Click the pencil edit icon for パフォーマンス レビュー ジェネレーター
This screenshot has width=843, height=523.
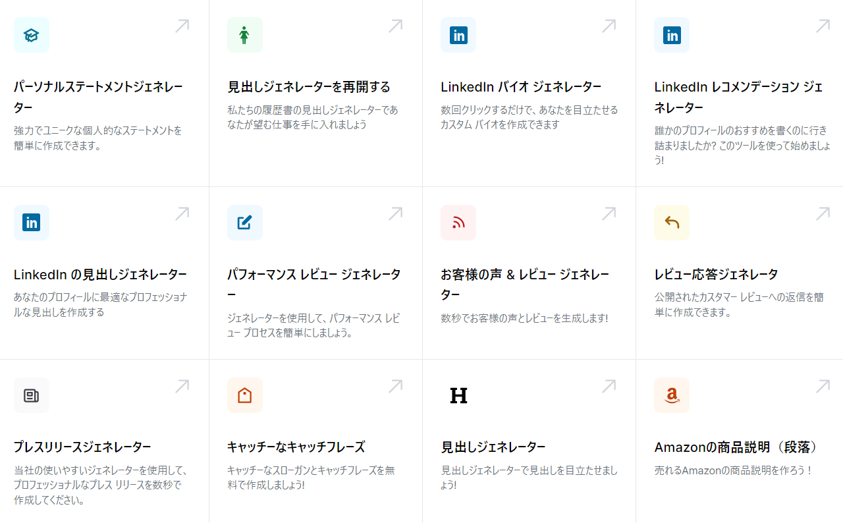(x=245, y=223)
